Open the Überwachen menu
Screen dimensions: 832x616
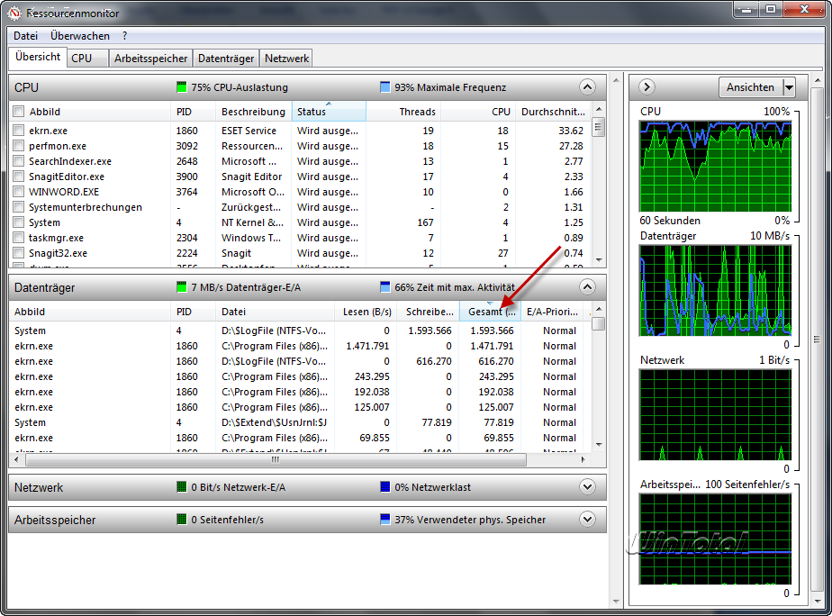(x=80, y=36)
